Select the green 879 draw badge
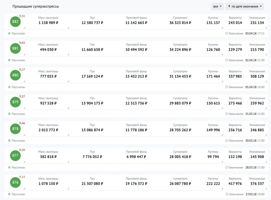Image resolution: width=271 pixels, height=200 pixels. pyautogui.click(x=15, y=102)
